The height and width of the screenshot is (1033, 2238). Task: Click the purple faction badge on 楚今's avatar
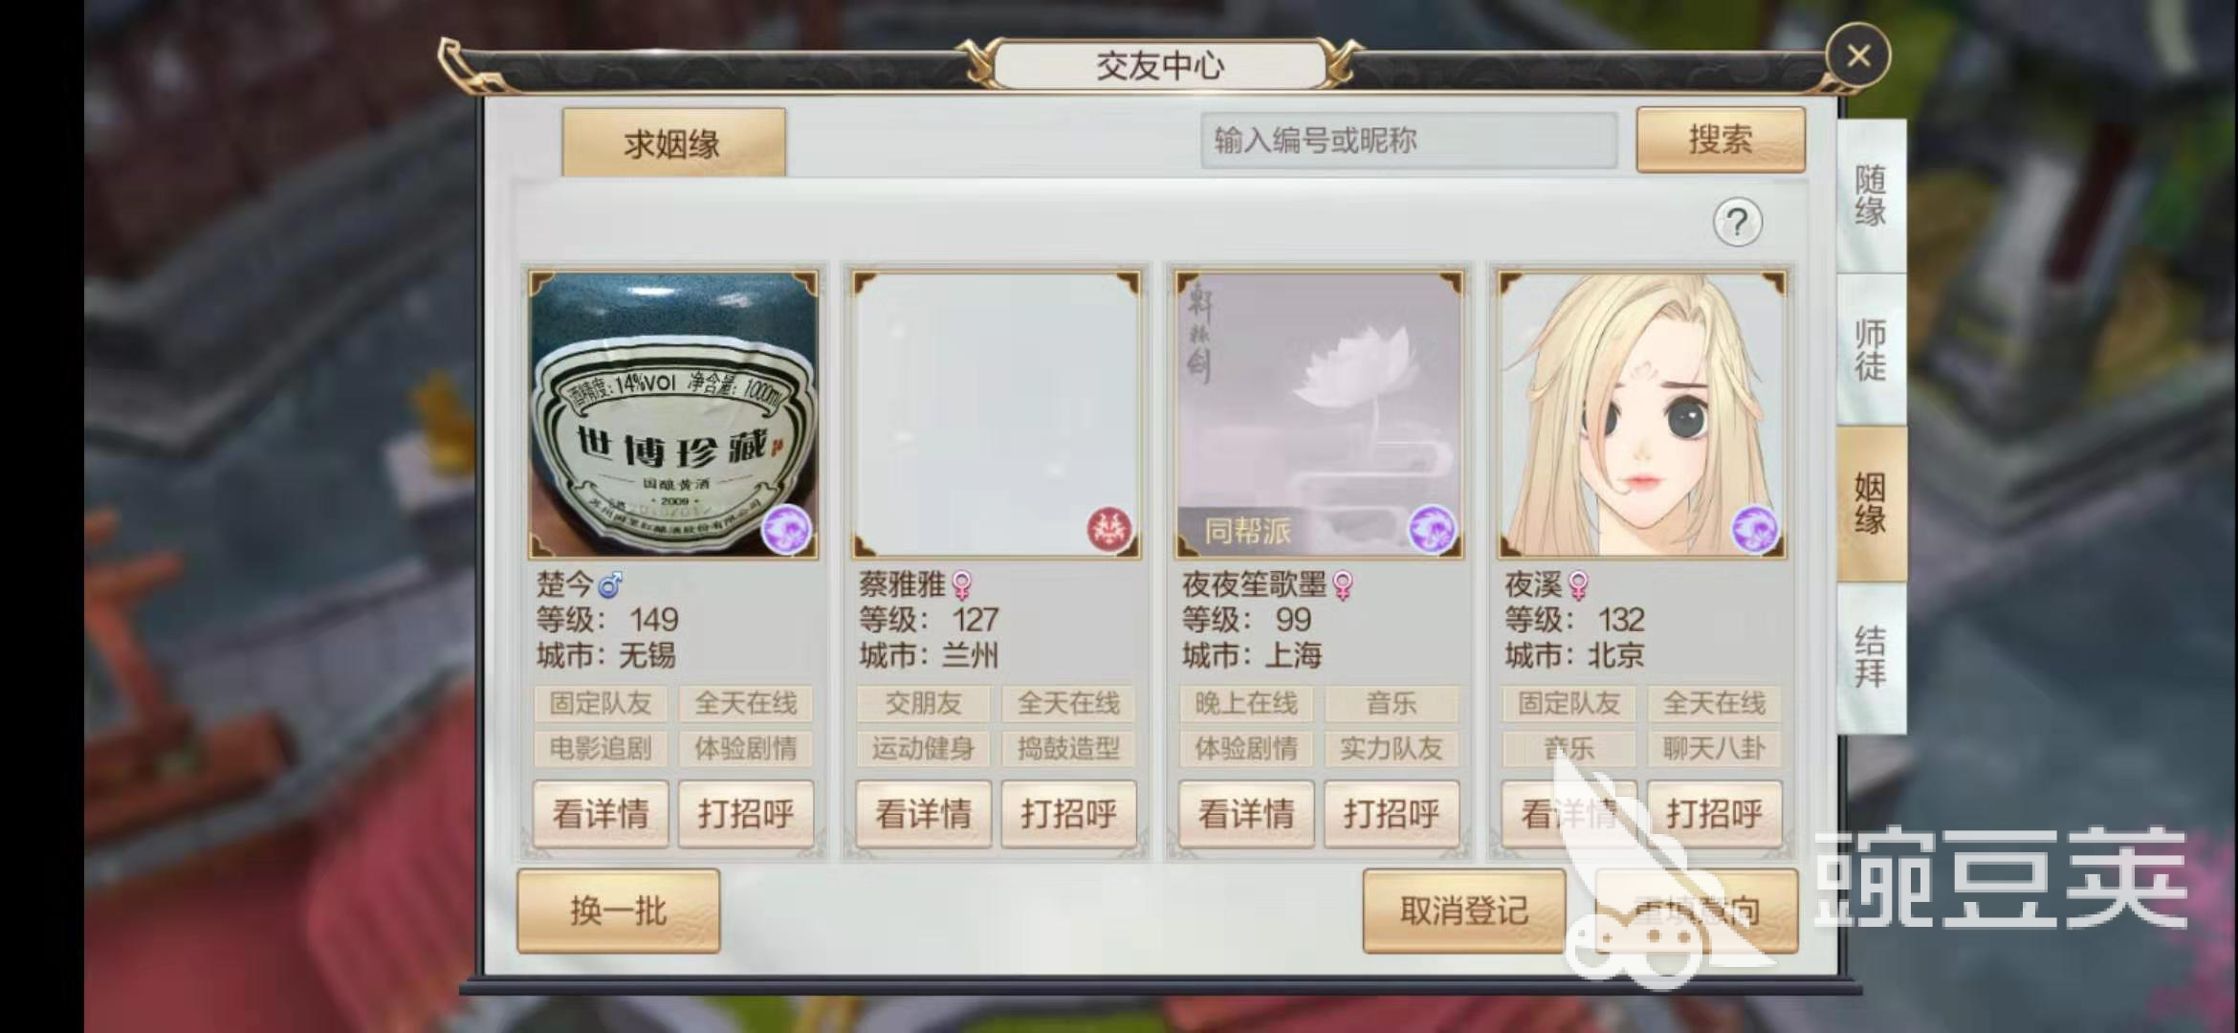[786, 529]
